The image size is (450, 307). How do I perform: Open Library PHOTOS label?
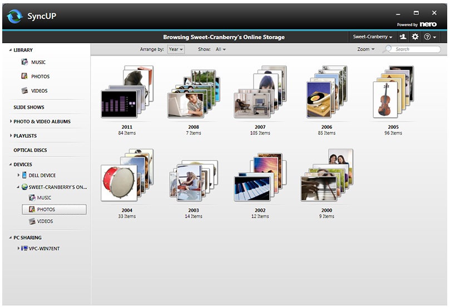pos(41,77)
